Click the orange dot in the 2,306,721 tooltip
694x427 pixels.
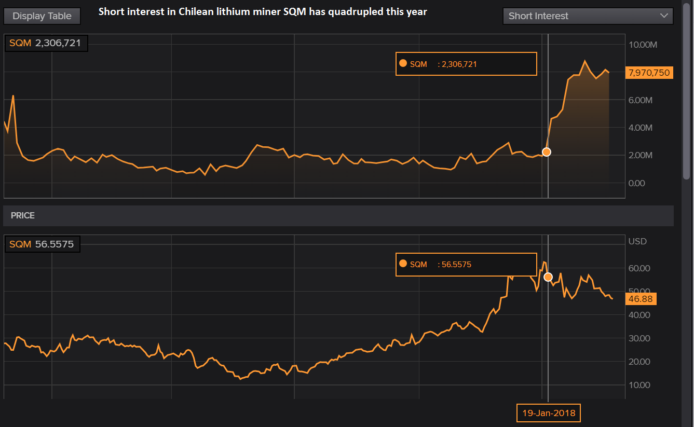coord(403,64)
